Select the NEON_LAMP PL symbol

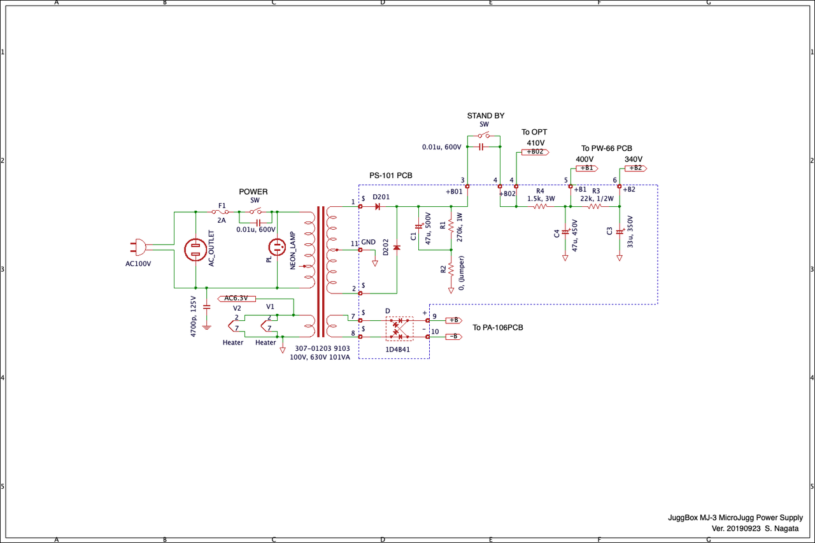[x=278, y=249]
